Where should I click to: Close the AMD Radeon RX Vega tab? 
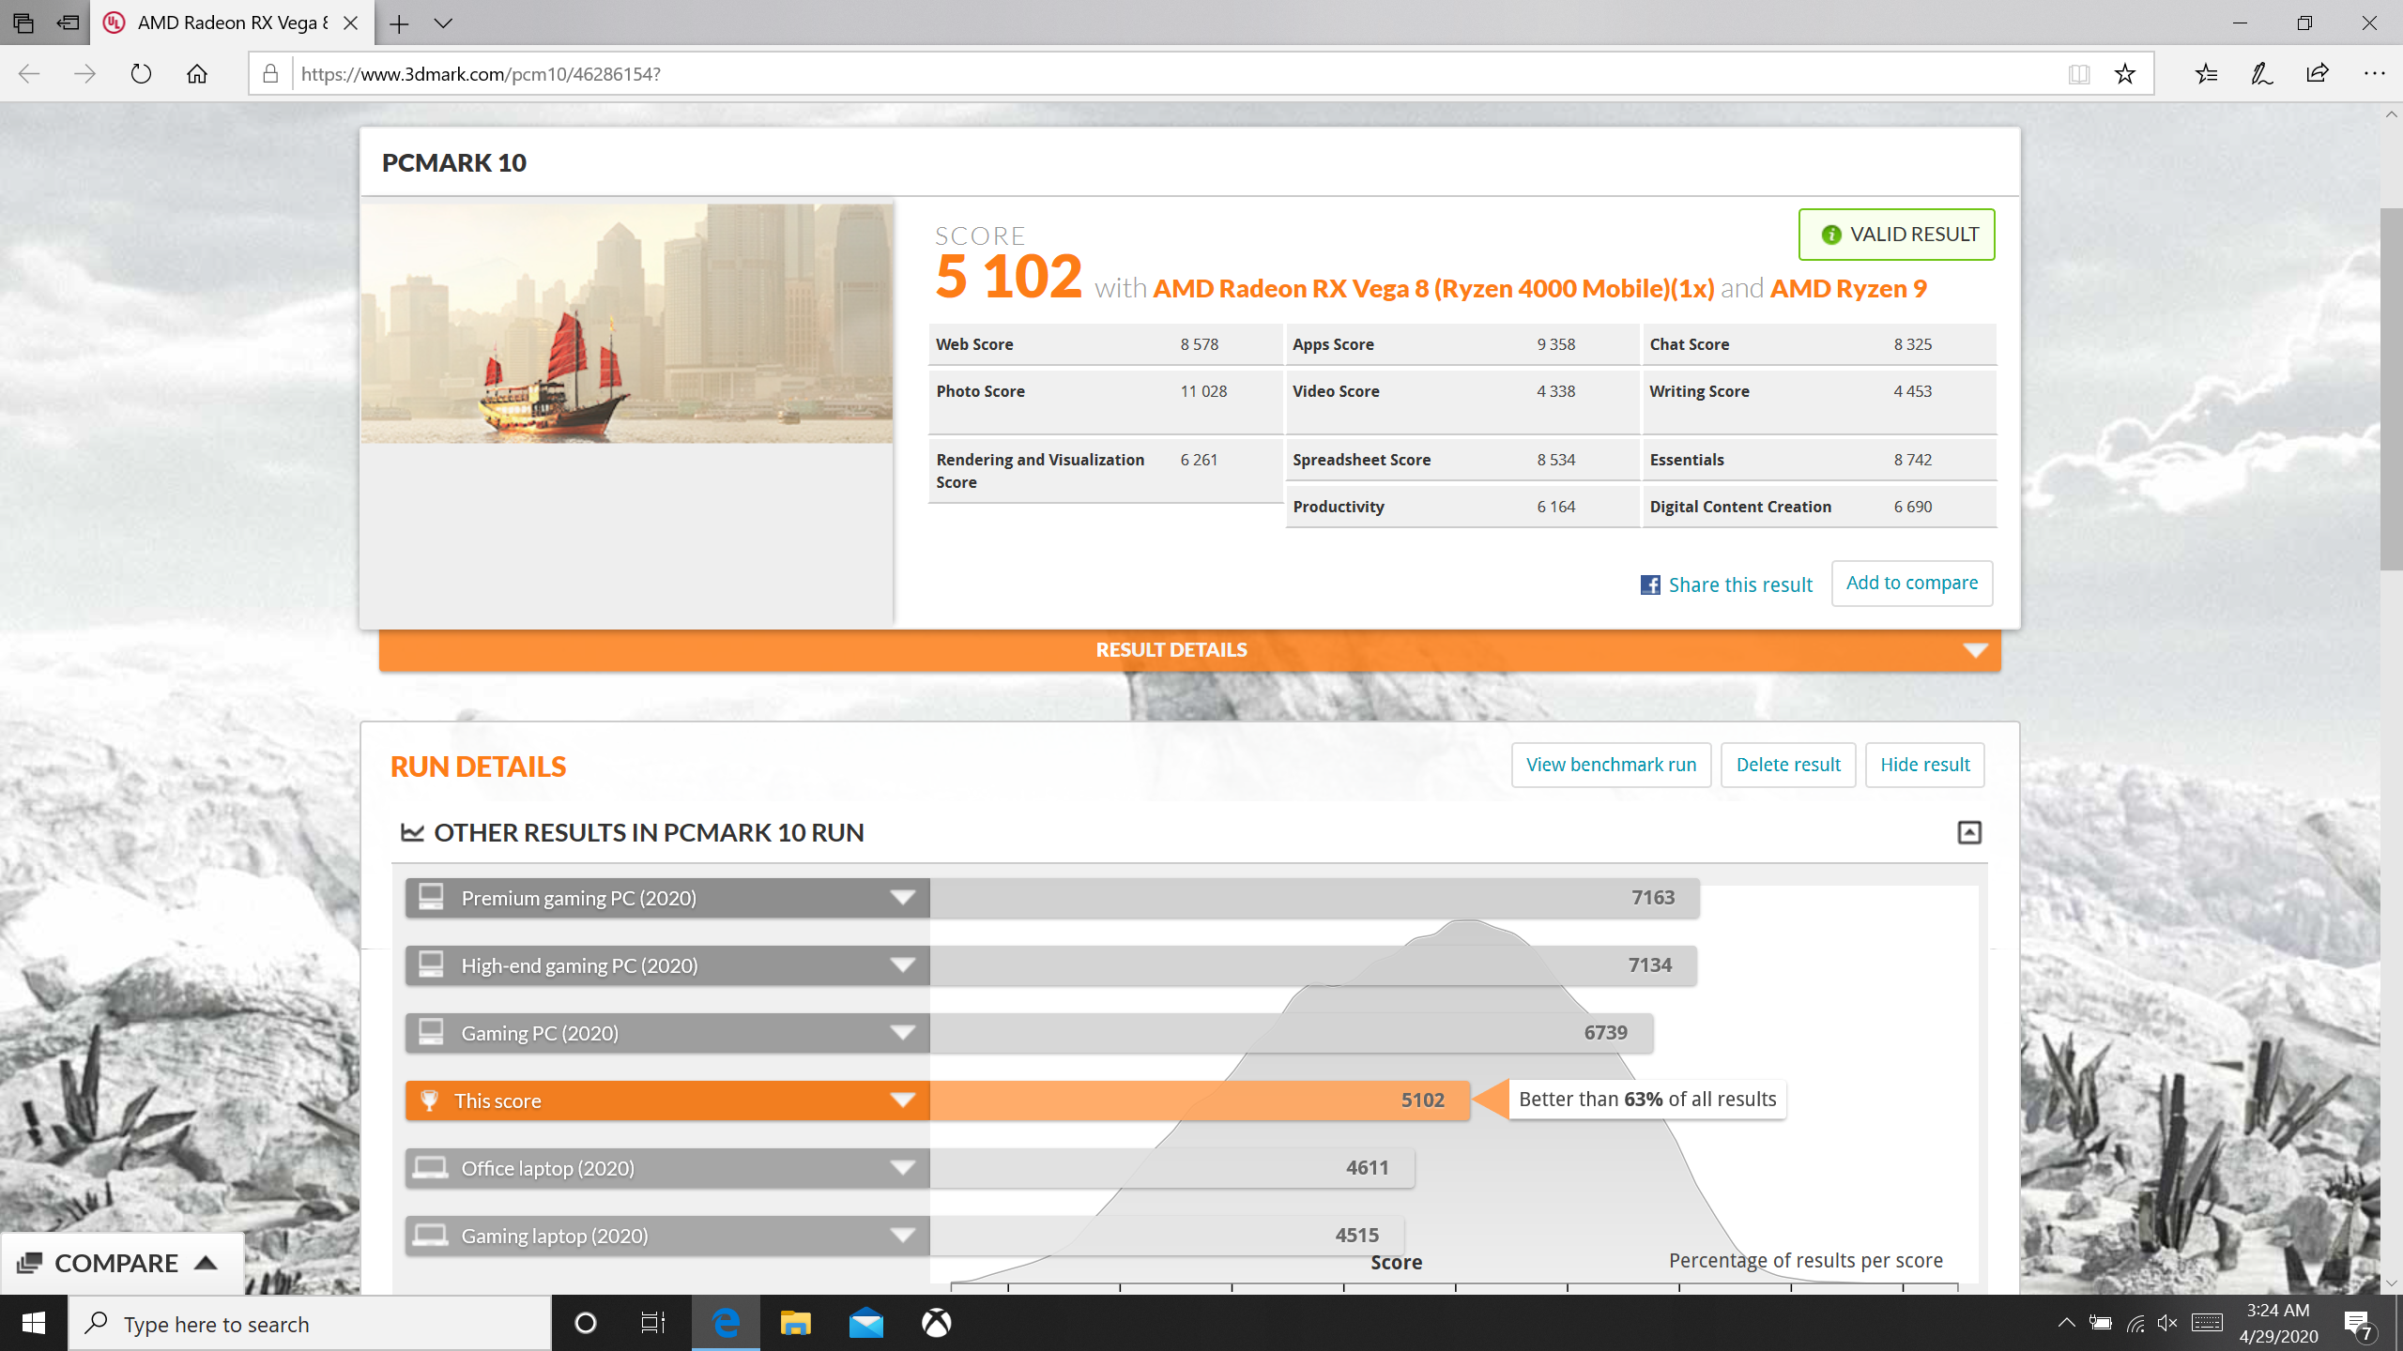pos(351,23)
